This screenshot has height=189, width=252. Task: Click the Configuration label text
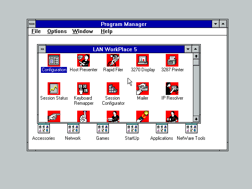[x=54, y=70]
